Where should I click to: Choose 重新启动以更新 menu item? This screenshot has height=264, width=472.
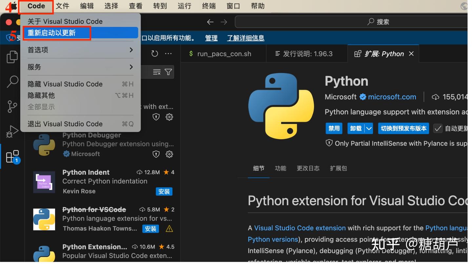pyautogui.click(x=80, y=33)
